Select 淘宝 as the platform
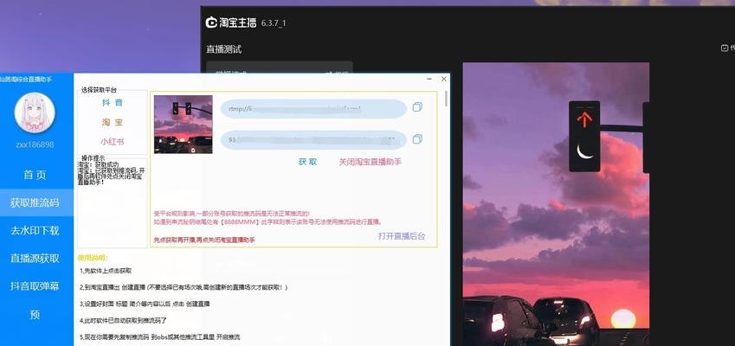735x346 pixels. [113, 122]
